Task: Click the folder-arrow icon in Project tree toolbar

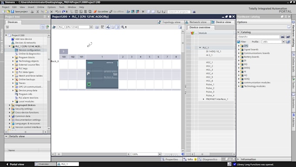Action: click(x=47, y=27)
